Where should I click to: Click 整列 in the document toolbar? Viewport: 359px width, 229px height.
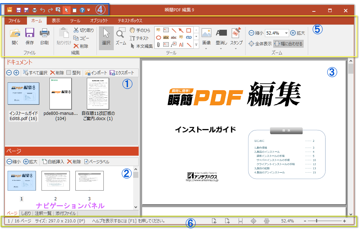click(73, 73)
